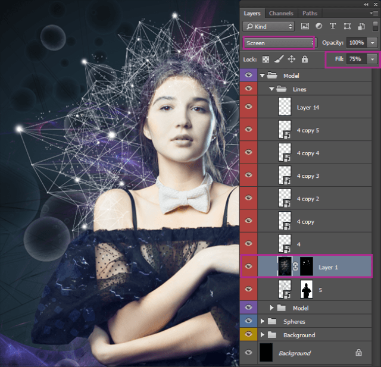The image size is (381, 367).
Task: Open the Screen blend mode dropdown
Action: [278, 43]
